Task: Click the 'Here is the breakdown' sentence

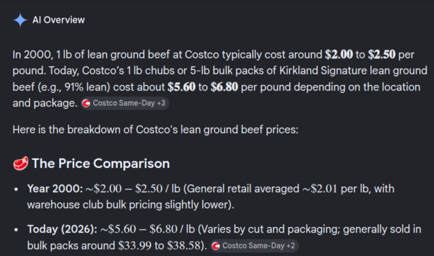Action: click(155, 130)
